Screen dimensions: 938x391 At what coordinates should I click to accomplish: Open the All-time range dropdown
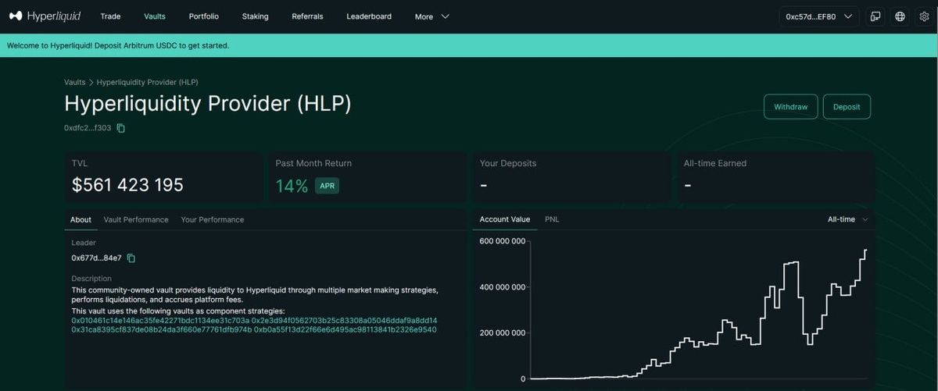848,220
